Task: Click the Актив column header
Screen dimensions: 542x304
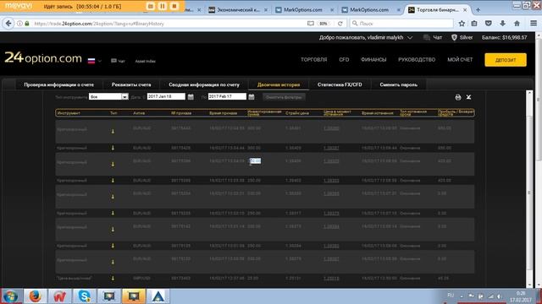Action: 139,113
